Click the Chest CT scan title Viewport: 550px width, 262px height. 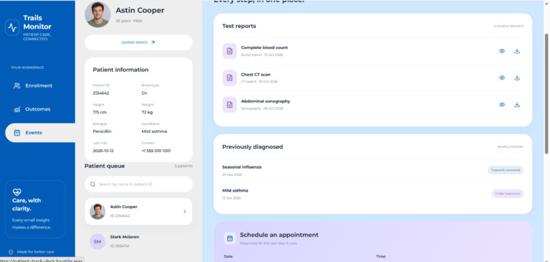[x=255, y=74]
